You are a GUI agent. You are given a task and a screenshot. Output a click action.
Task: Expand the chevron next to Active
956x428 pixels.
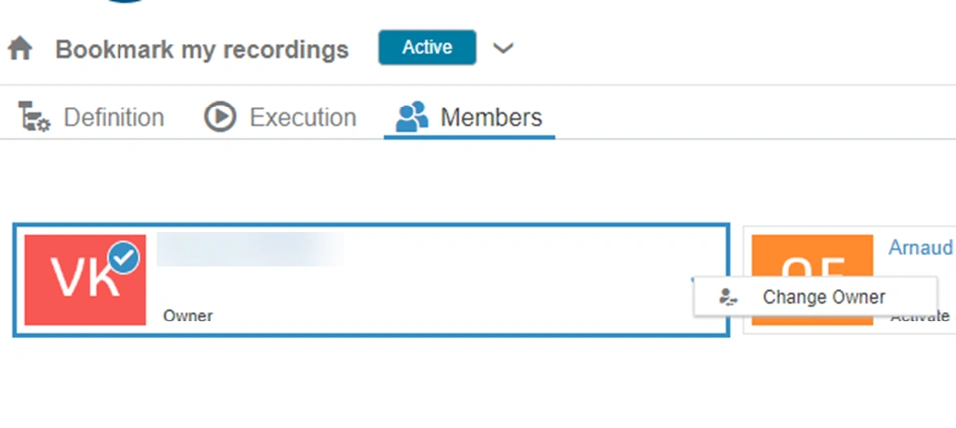pos(503,48)
